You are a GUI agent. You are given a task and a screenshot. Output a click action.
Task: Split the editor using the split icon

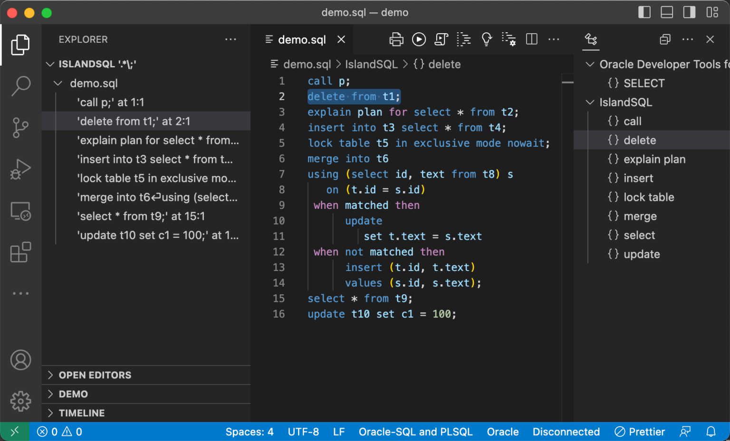pyautogui.click(x=531, y=39)
